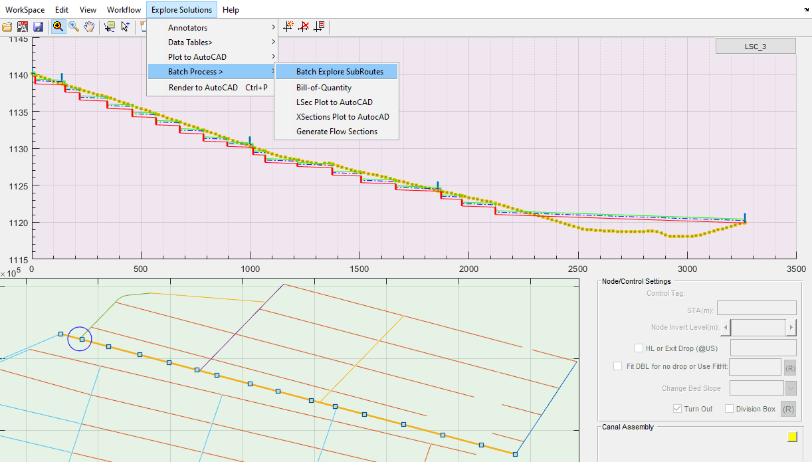Select the highlighted zoom magnifier tool
Viewport: 812px width, 462px height.
(x=58, y=27)
